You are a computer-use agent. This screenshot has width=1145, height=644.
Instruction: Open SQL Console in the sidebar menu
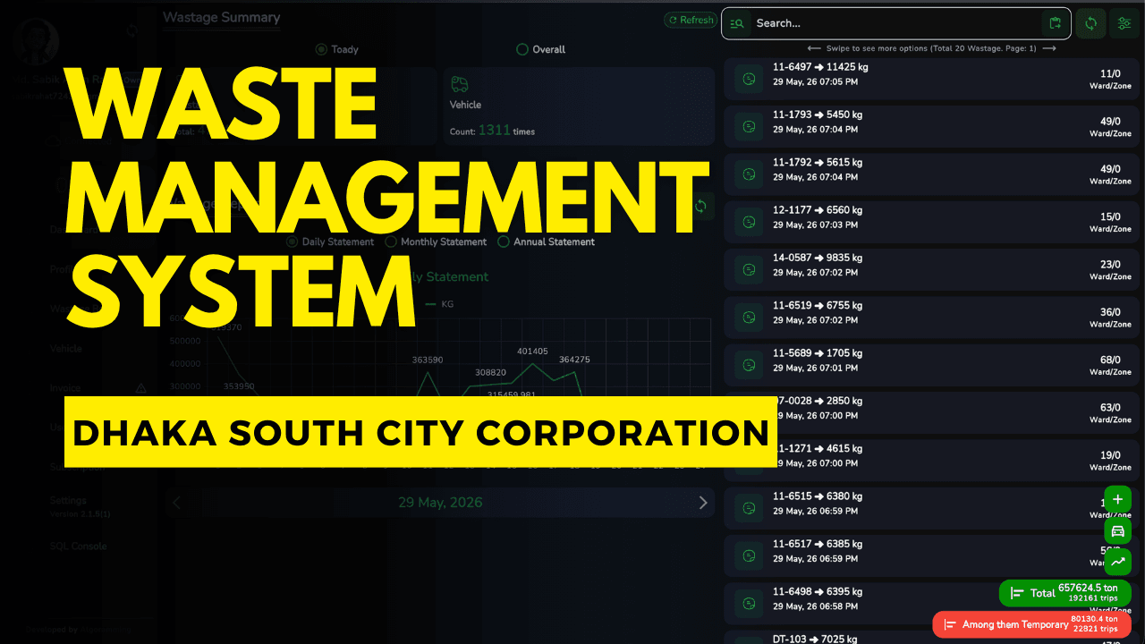78,546
